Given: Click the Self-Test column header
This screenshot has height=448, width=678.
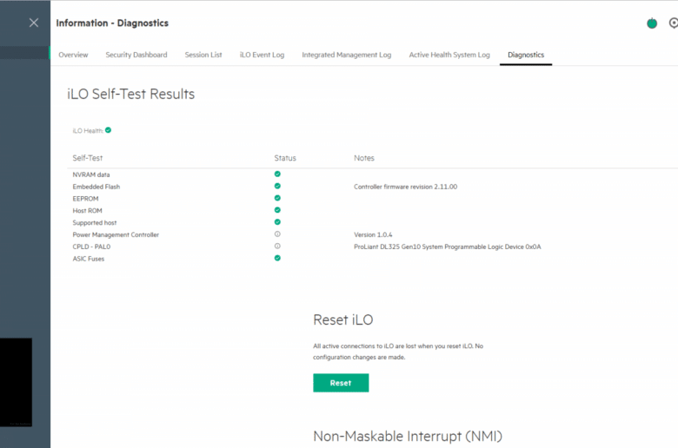Looking at the screenshot, I should [88, 158].
